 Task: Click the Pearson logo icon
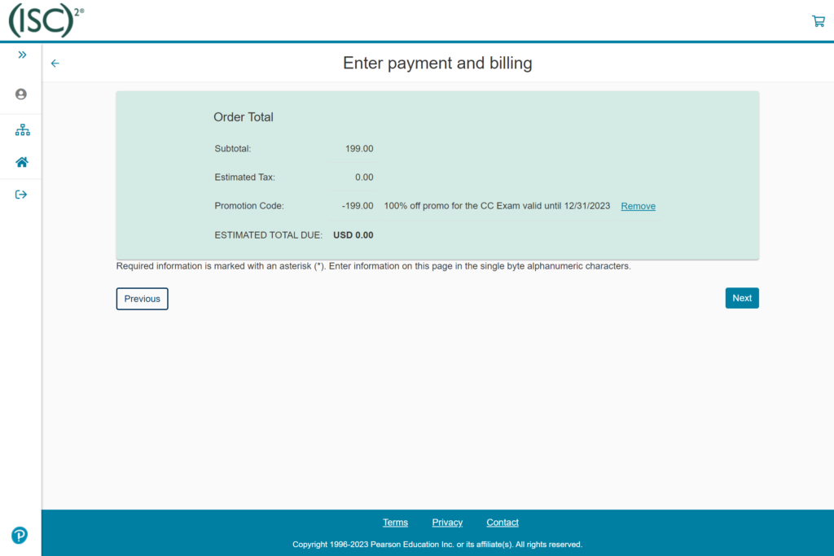tap(20, 536)
